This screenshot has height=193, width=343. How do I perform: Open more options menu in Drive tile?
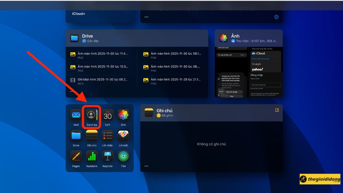tap(72, 92)
